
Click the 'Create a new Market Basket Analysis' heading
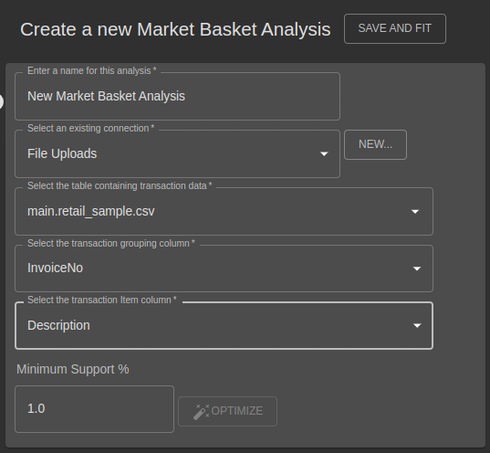(x=175, y=30)
